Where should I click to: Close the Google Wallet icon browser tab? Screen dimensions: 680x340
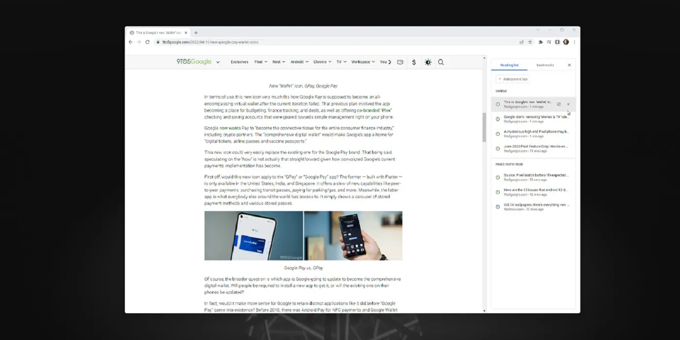[186, 33]
